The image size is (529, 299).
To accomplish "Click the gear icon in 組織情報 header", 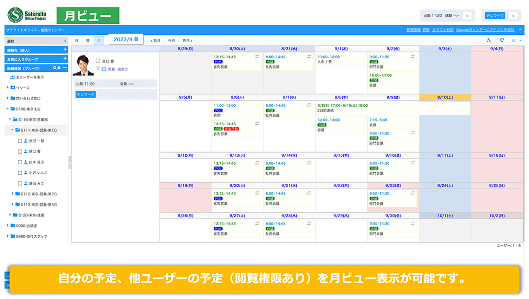I will [59, 68].
